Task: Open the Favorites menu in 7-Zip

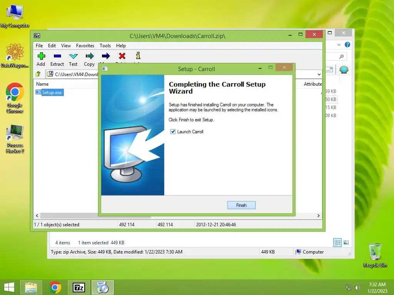Action: click(x=85, y=46)
